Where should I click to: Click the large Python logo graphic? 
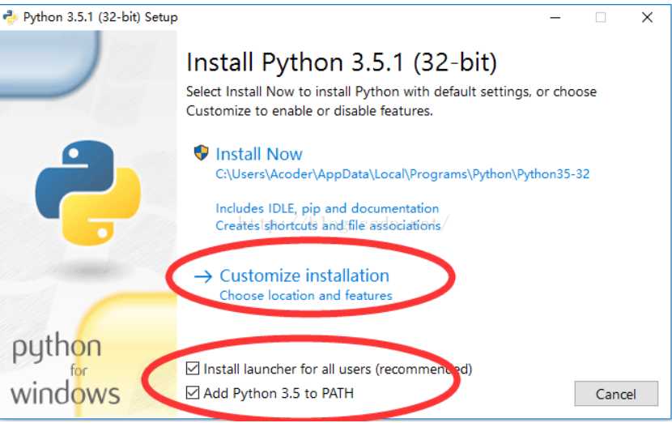88,193
